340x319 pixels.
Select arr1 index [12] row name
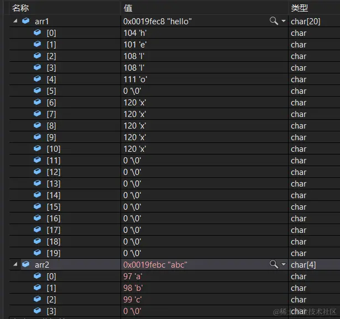point(54,172)
